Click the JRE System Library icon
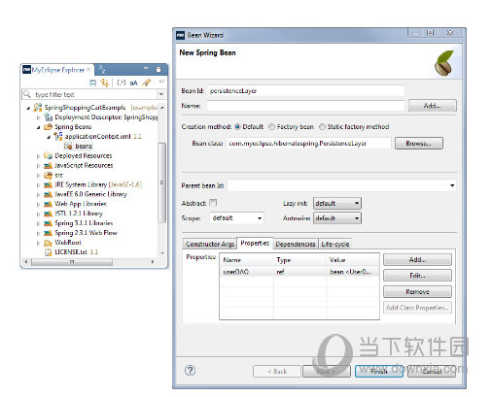492x397 pixels. pyautogui.click(x=49, y=184)
